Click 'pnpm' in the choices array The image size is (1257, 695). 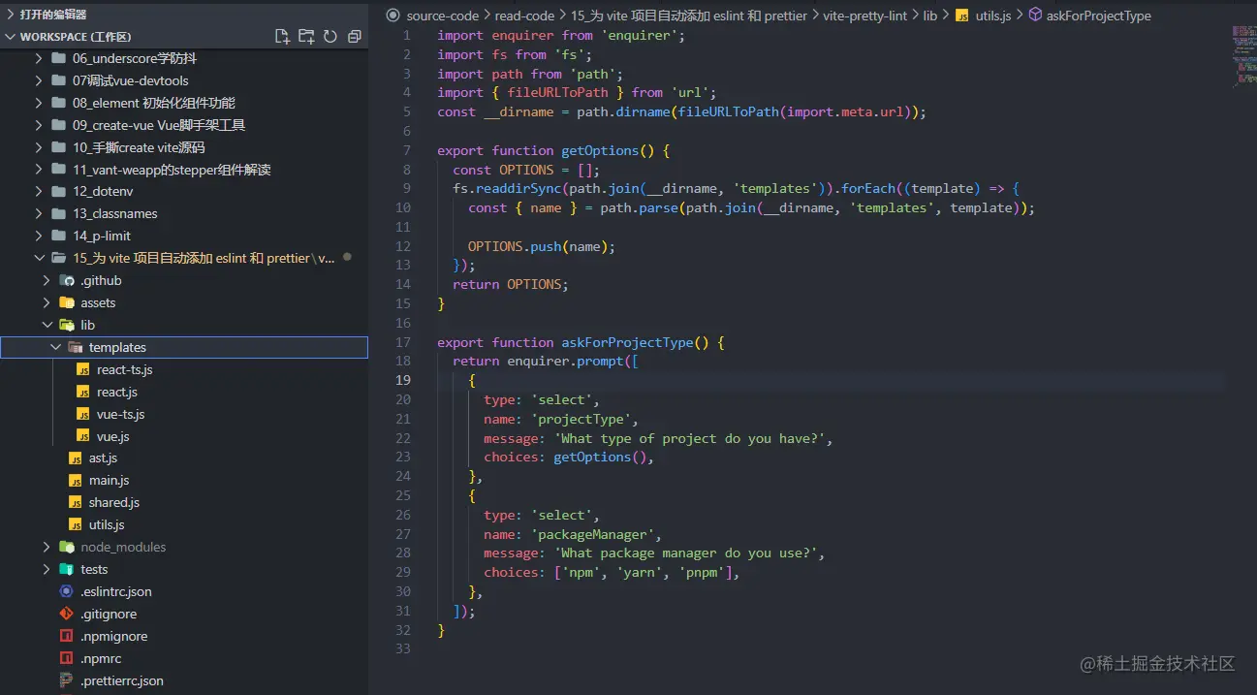tap(702, 572)
